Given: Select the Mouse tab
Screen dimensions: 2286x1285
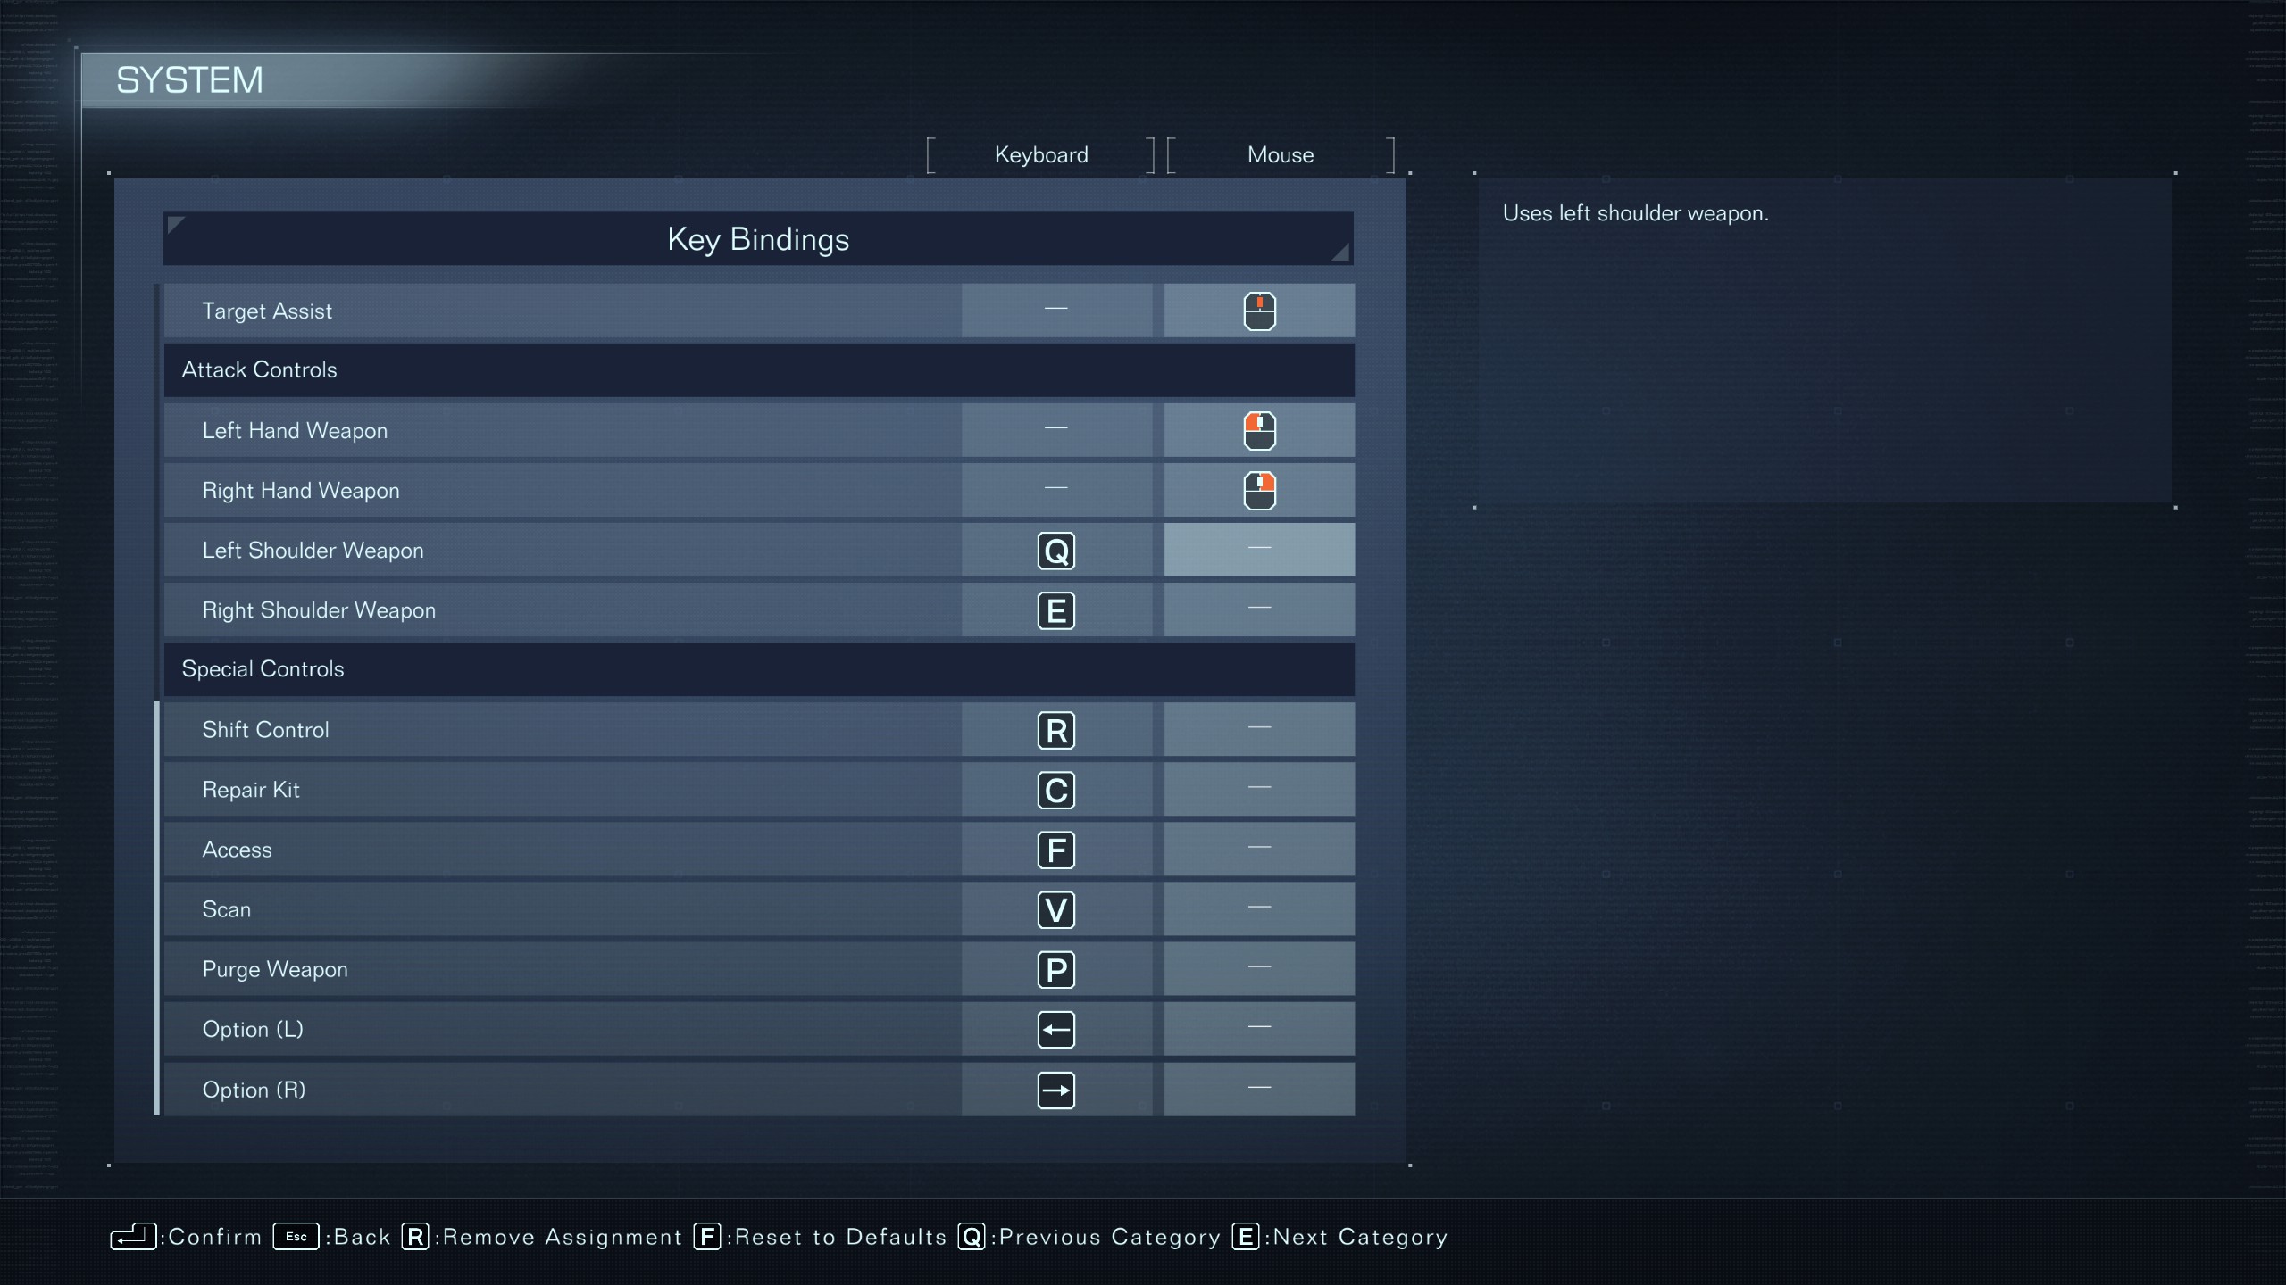Looking at the screenshot, I should pos(1280,153).
